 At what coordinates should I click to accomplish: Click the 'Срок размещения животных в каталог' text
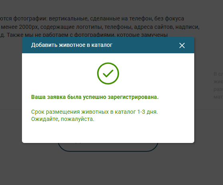point(84,112)
